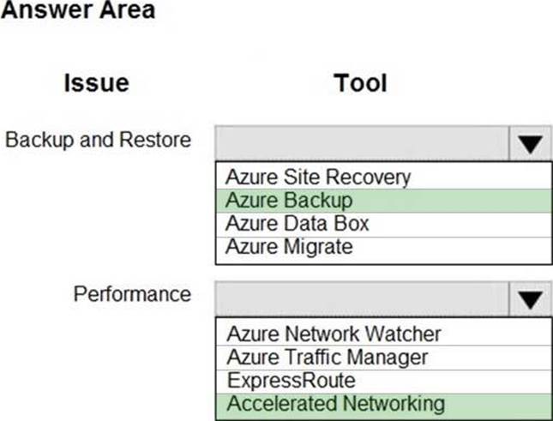This screenshot has height=421, width=553.
Task: Click the empty Backup and Restore combo box
Action: (364, 143)
